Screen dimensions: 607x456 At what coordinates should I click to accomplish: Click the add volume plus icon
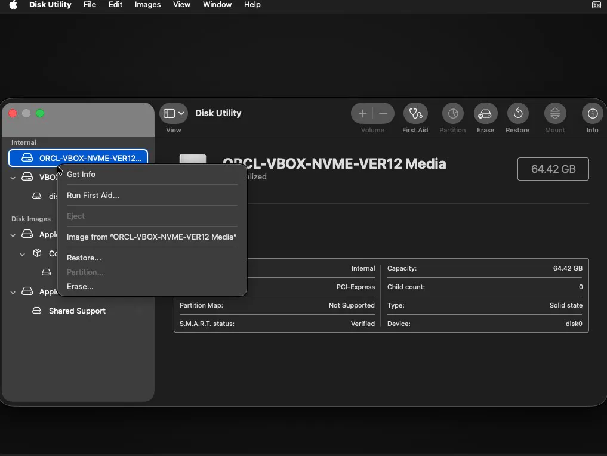[362, 113]
